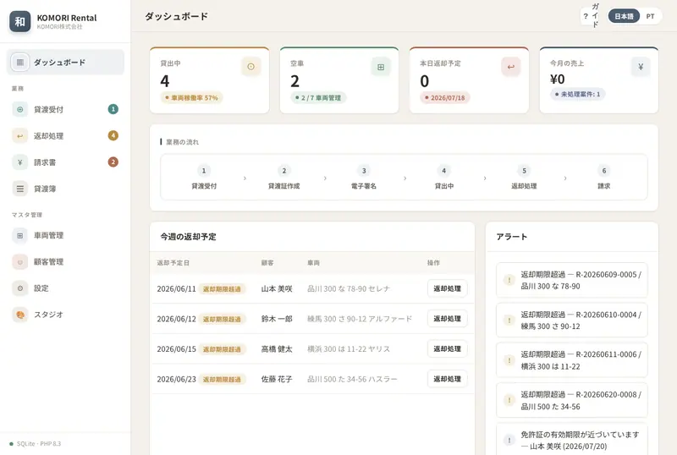Click the 貸出中 card clock icon
This screenshot has height=455, width=677.
250,67
